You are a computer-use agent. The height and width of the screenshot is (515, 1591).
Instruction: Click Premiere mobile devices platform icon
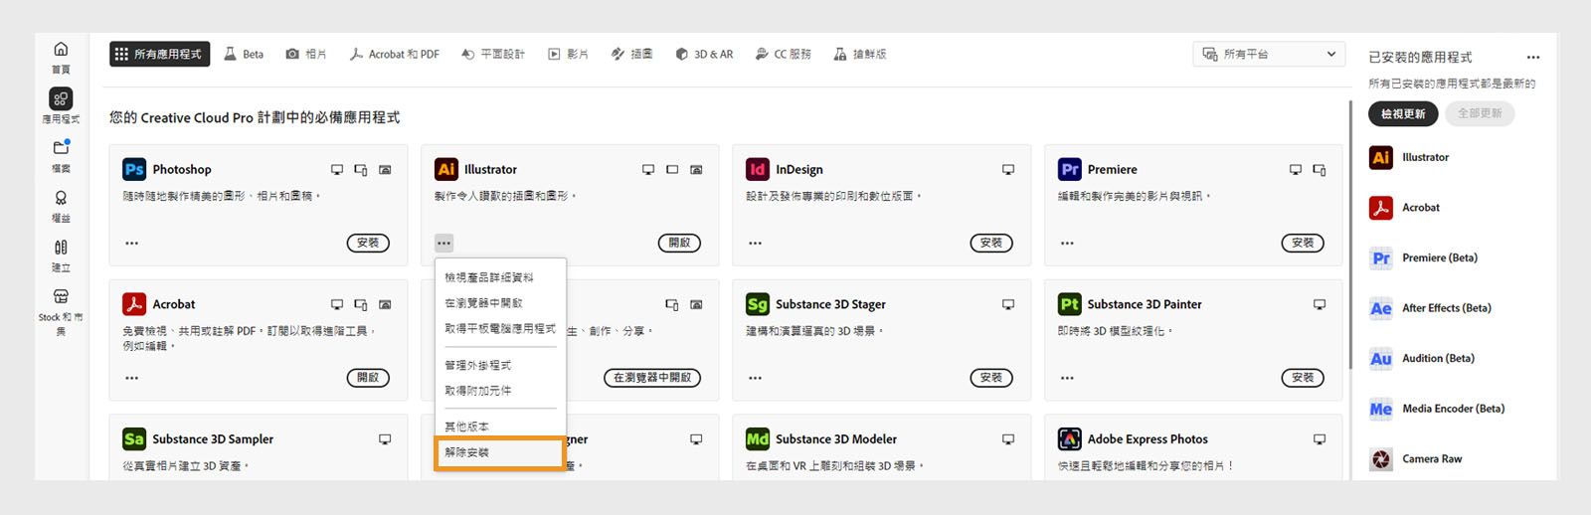coord(1320,170)
